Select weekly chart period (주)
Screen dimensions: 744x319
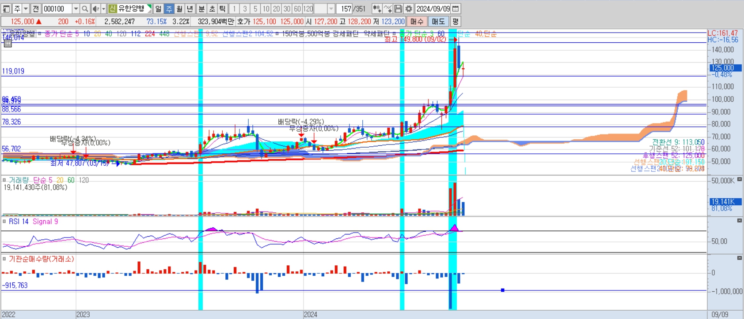(x=169, y=8)
